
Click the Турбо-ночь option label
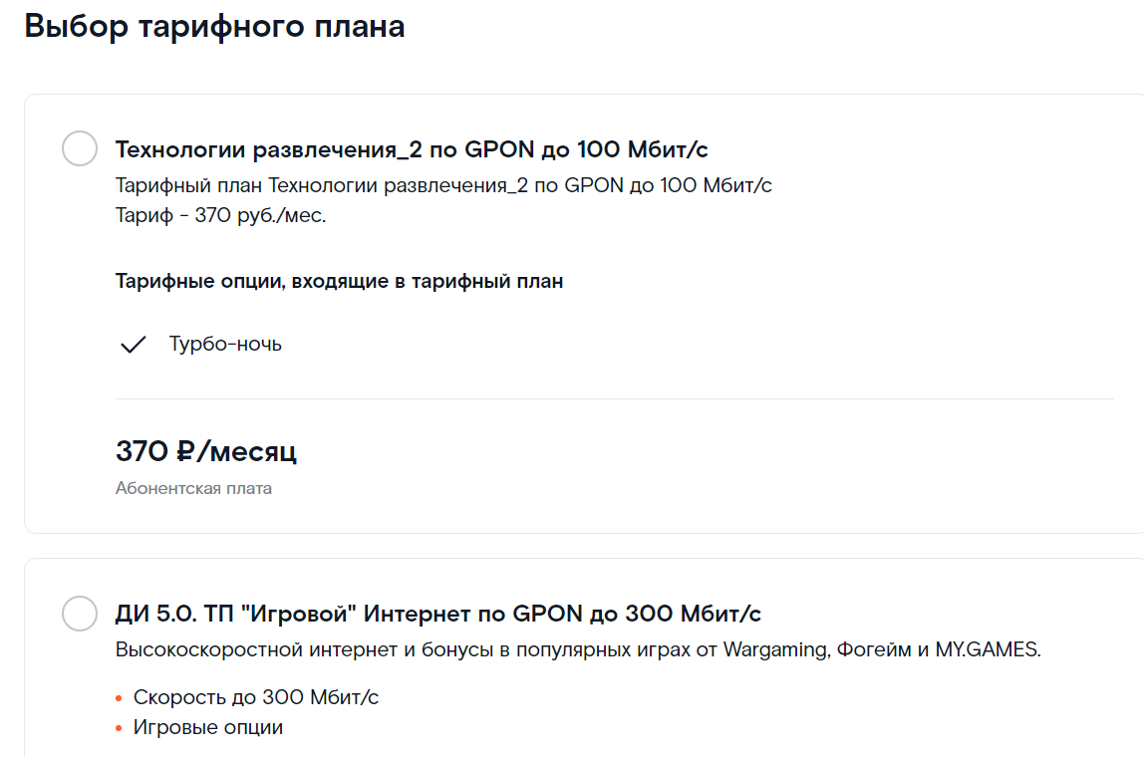(225, 345)
